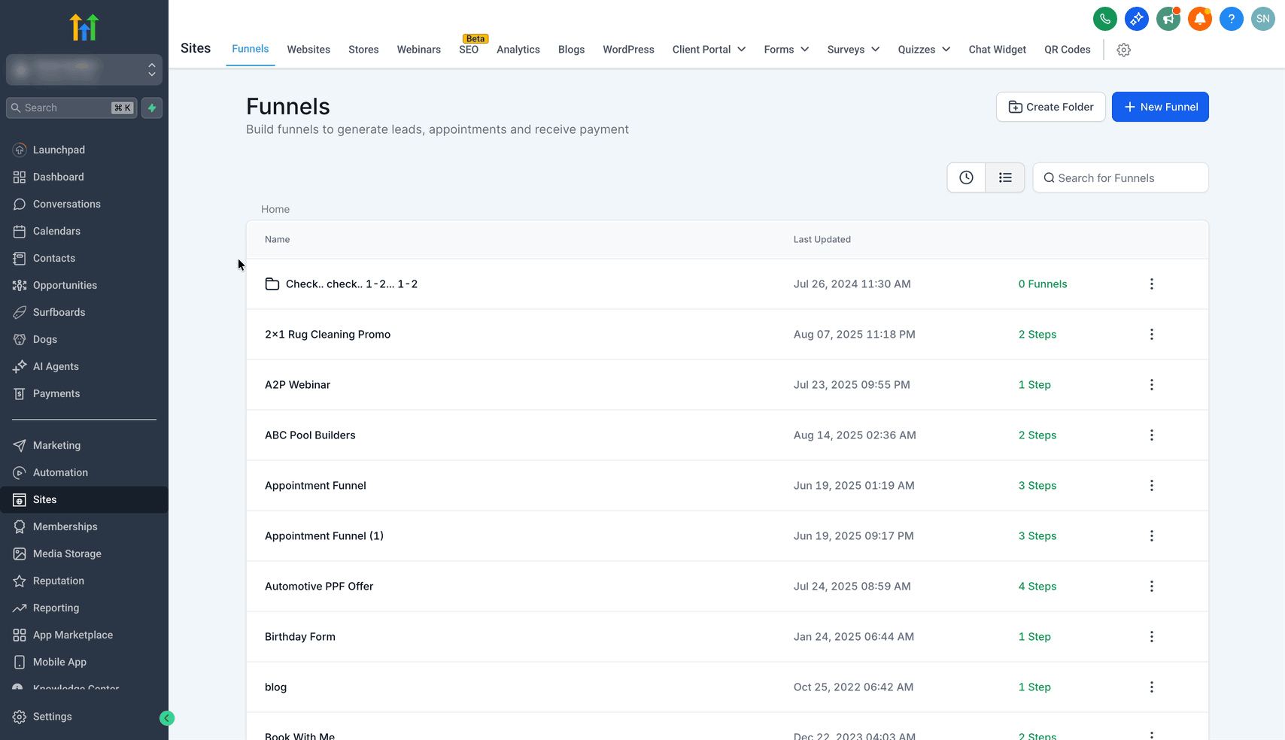Open options menu for Automotive PPF Offer

(1151, 587)
